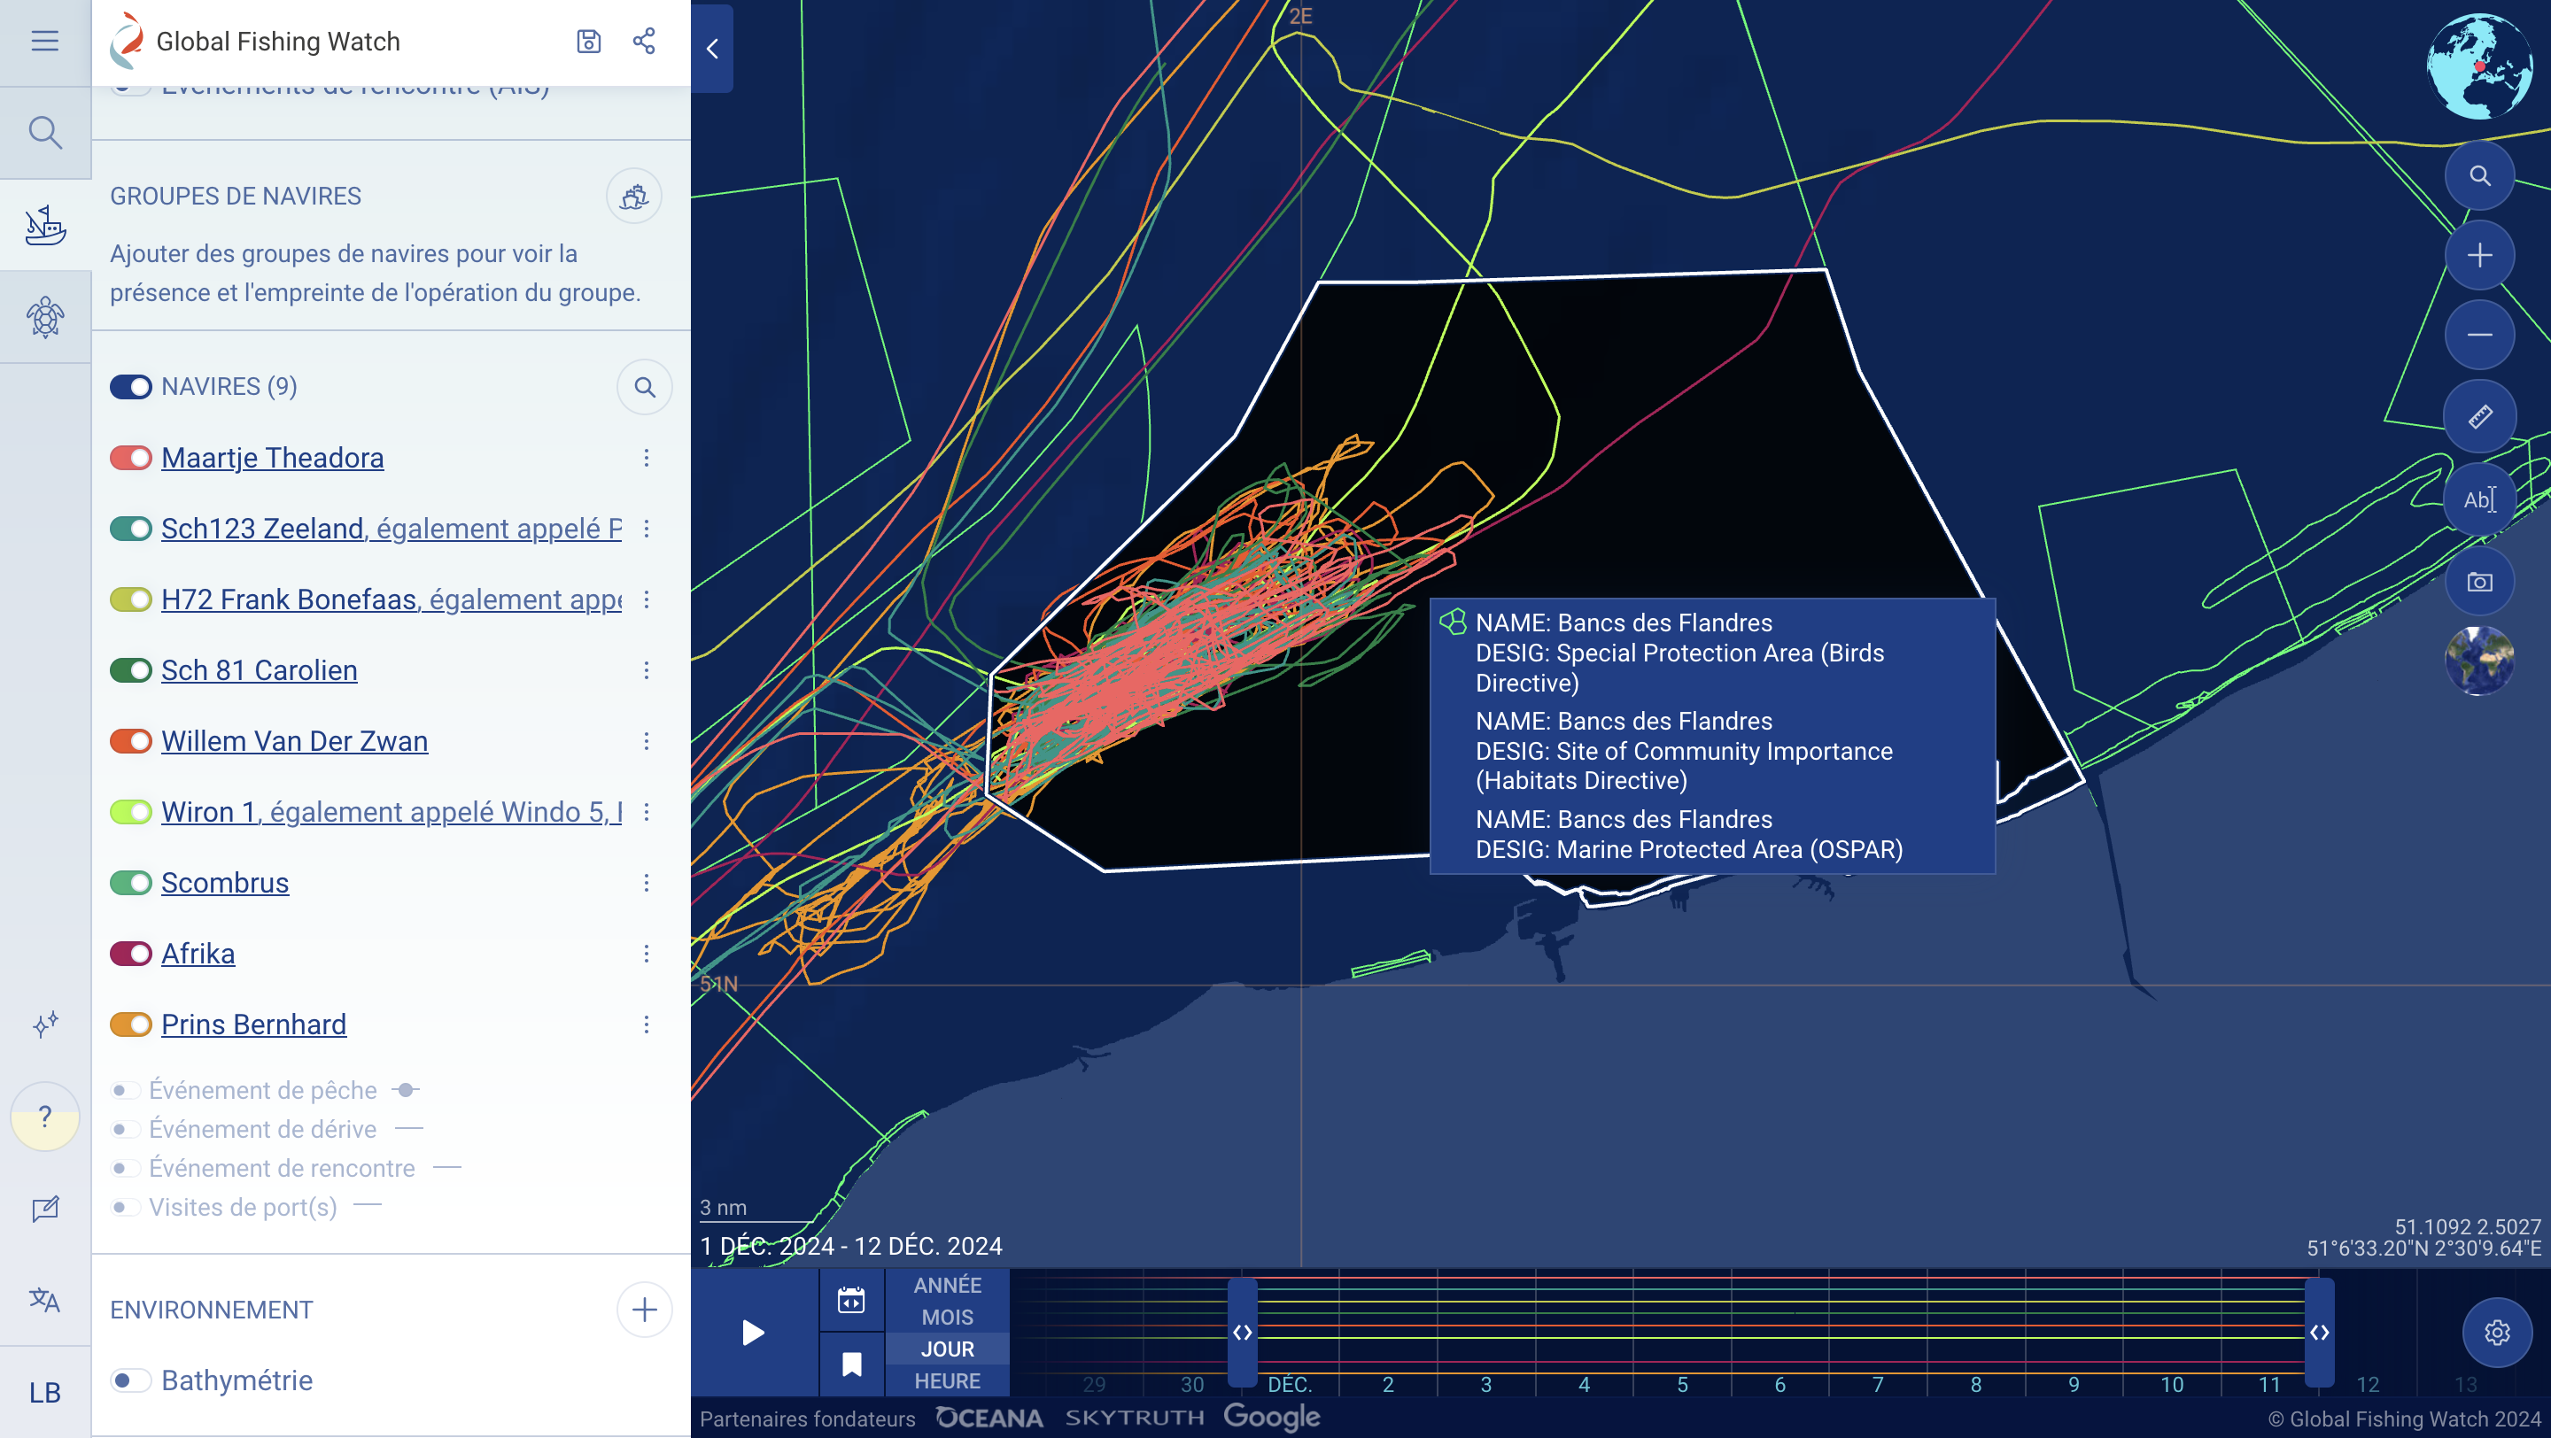Open Scombrus vessel profile link
This screenshot has width=2551, height=1438.
pos(225,883)
